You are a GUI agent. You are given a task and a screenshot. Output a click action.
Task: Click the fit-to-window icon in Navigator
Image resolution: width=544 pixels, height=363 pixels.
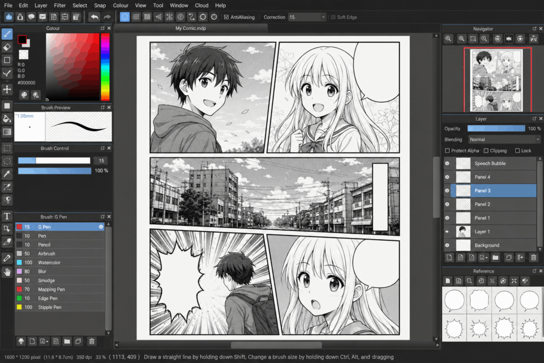point(473,38)
